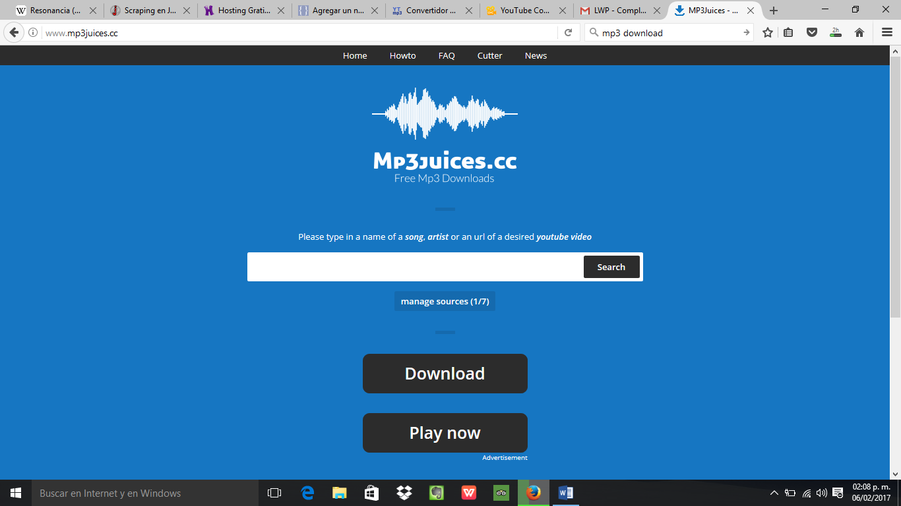The width and height of the screenshot is (901, 506).
Task: Open File Explorer from the taskbar
Action: (339, 493)
